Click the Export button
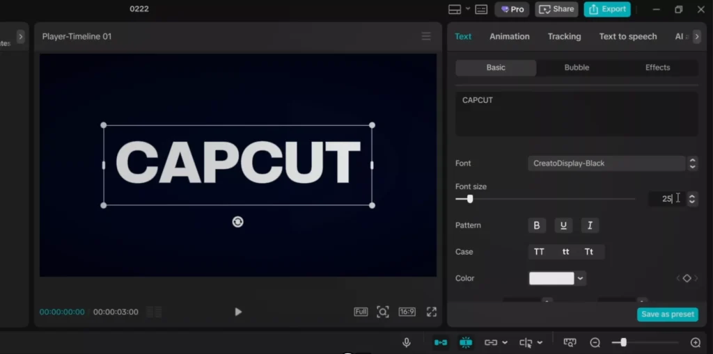 pos(607,9)
